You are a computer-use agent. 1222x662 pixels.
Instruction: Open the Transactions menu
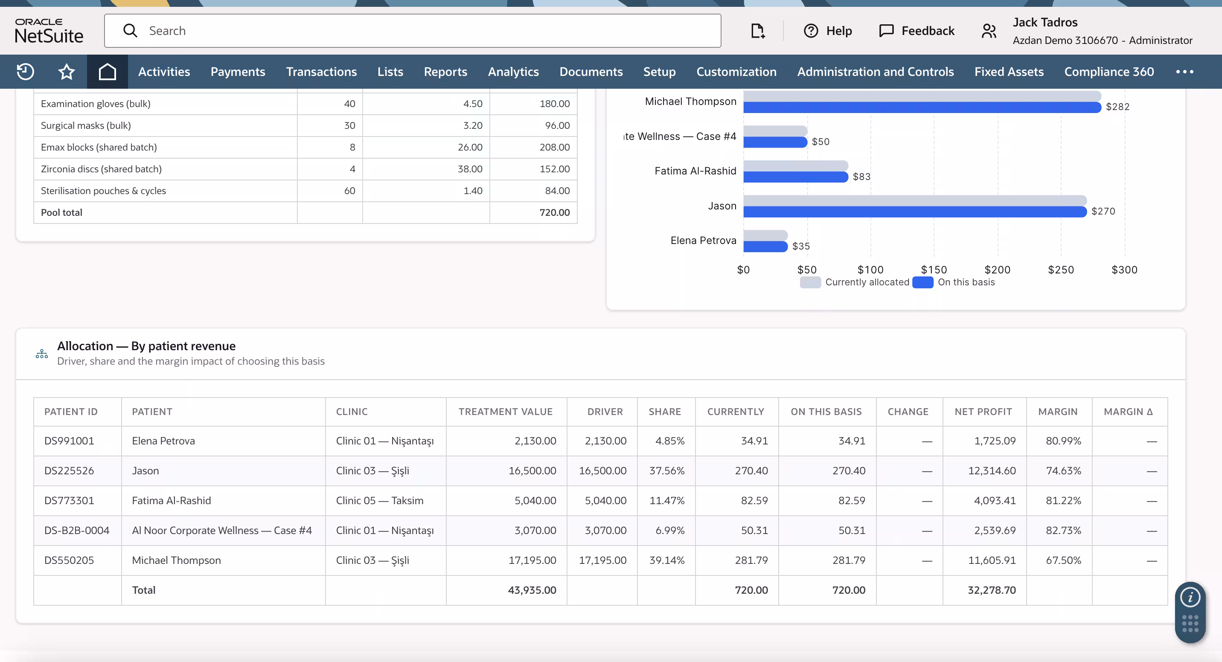(x=321, y=72)
